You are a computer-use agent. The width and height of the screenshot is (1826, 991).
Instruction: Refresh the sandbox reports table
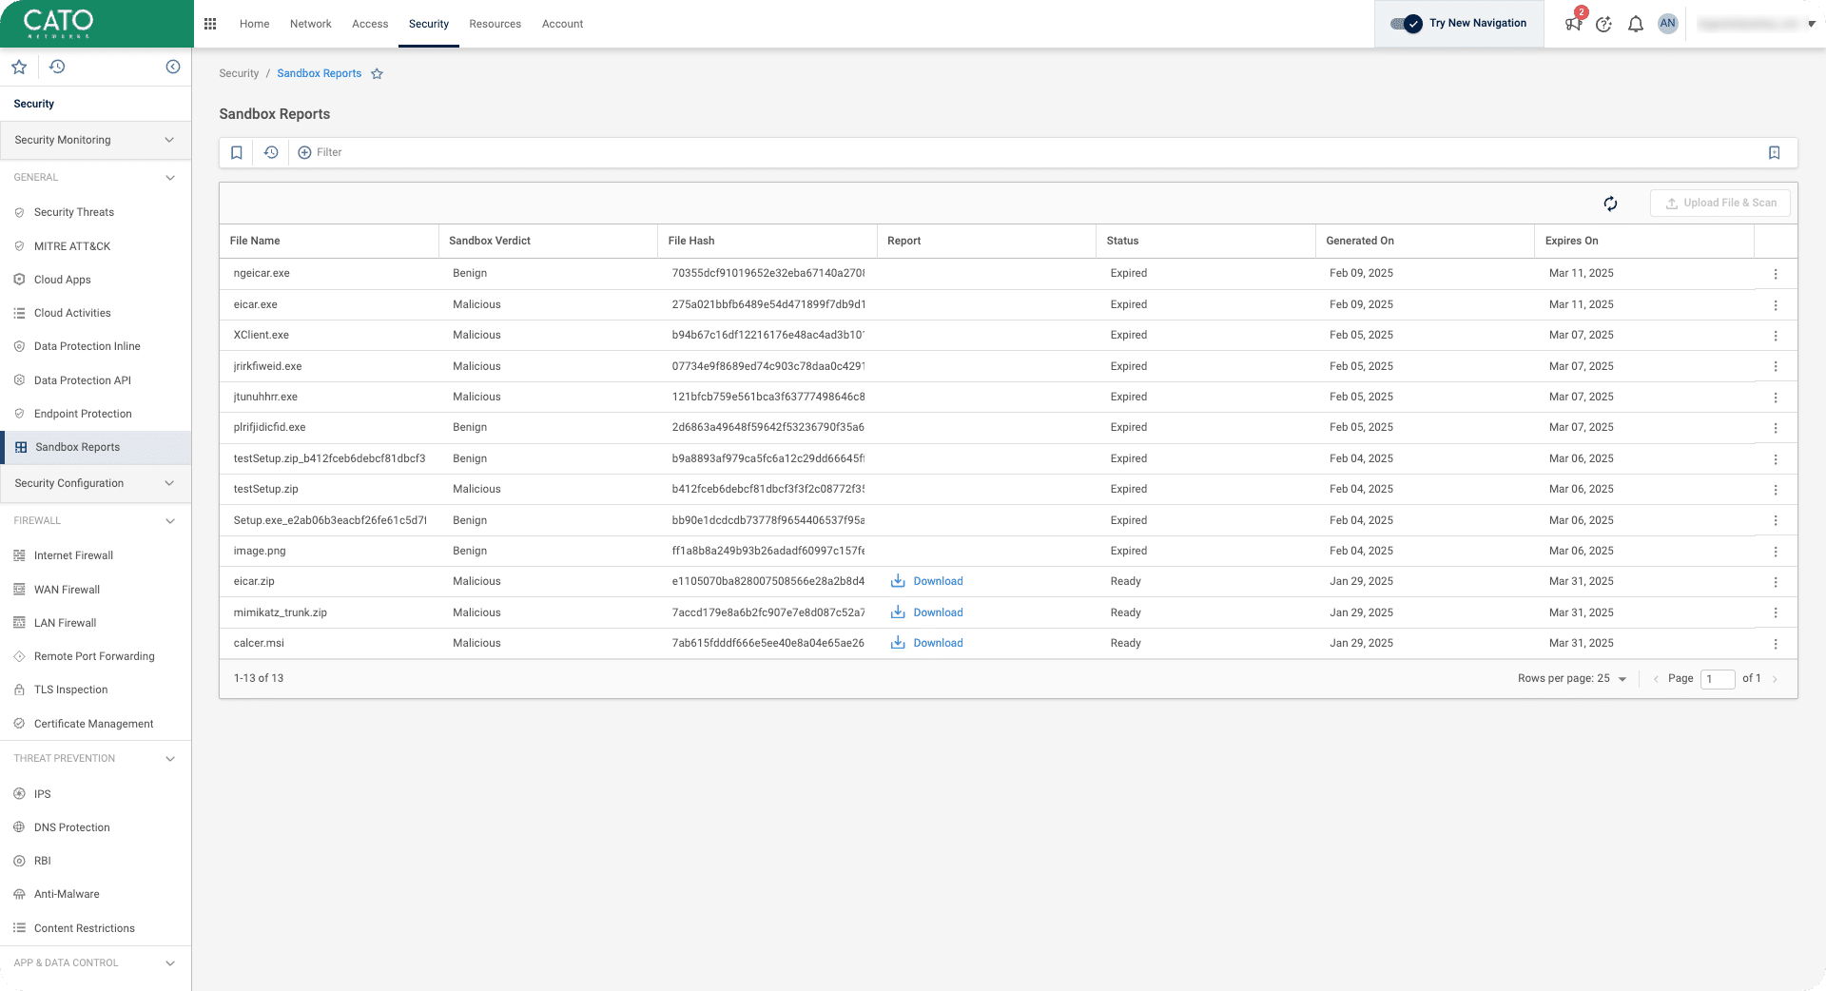[x=1610, y=204]
